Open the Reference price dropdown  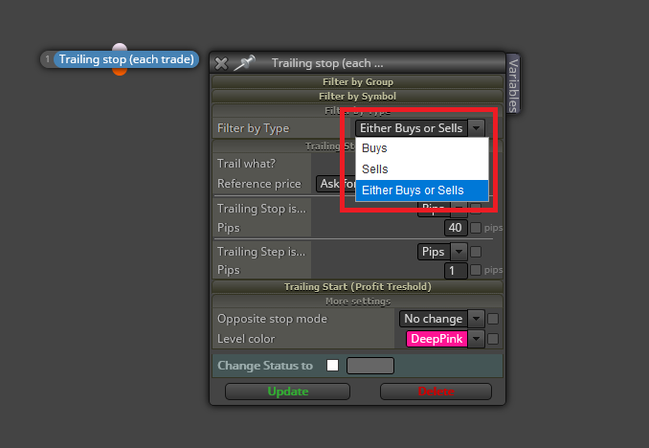point(335,184)
